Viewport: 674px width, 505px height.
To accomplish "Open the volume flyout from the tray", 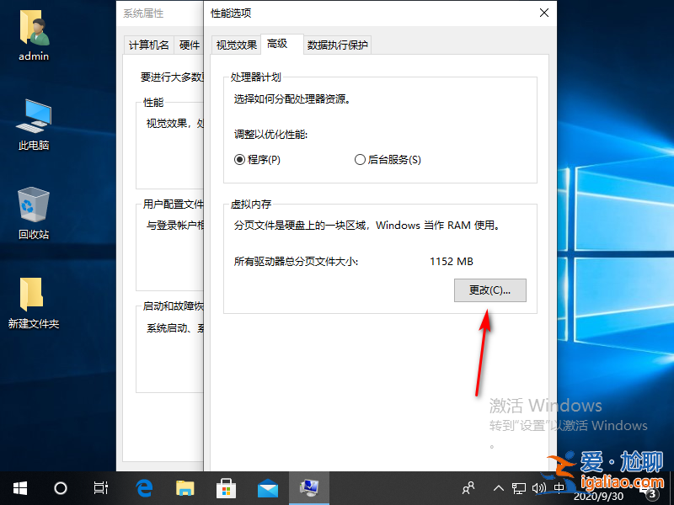I will [539, 487].
